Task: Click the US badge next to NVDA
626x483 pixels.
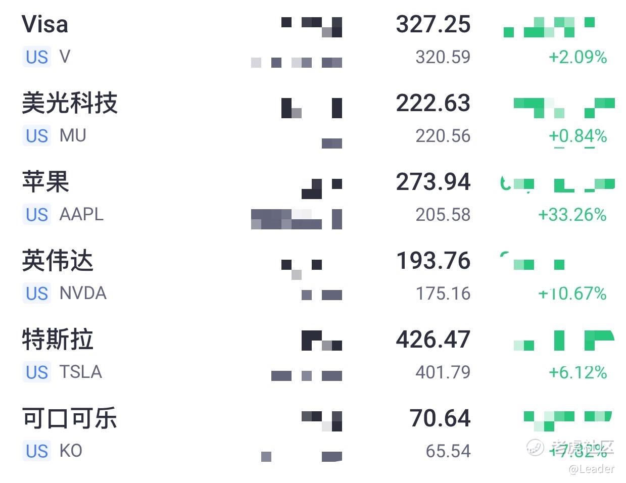Action: coord(37,294)
